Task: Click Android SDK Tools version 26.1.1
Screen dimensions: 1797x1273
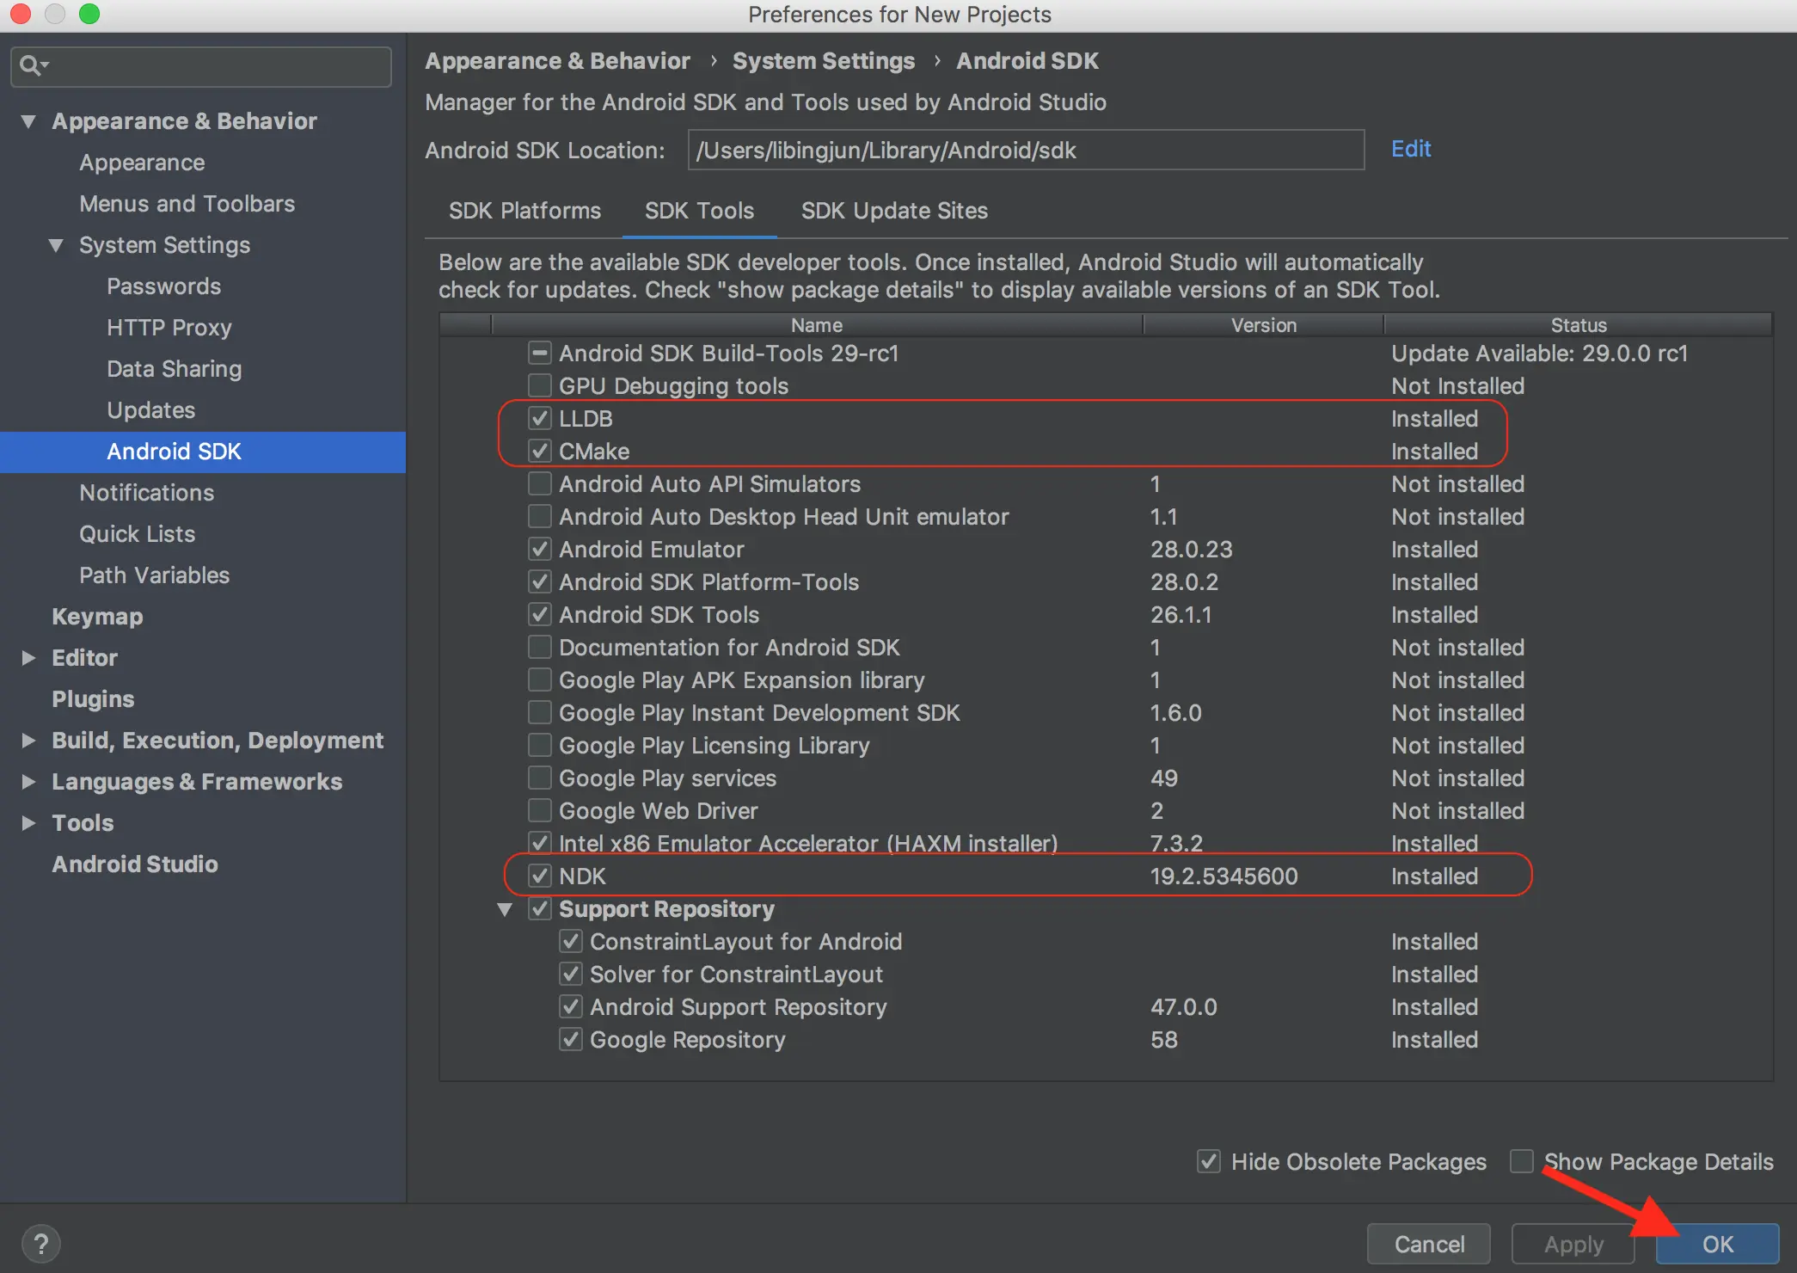Action: click(1181, 615)
